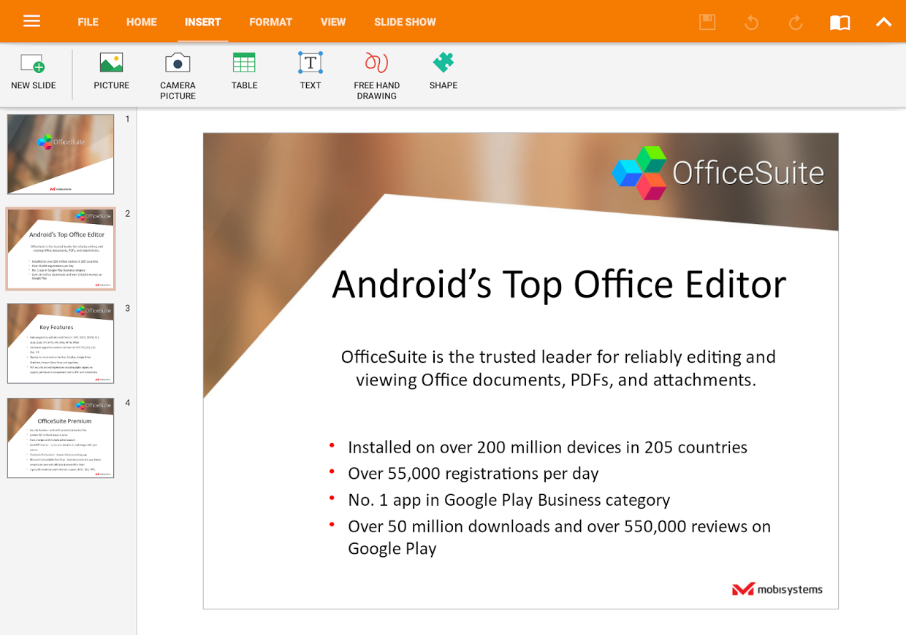Click bullet "Installed on over 200 million devices"
906x635 pixels.
[547, 447]
